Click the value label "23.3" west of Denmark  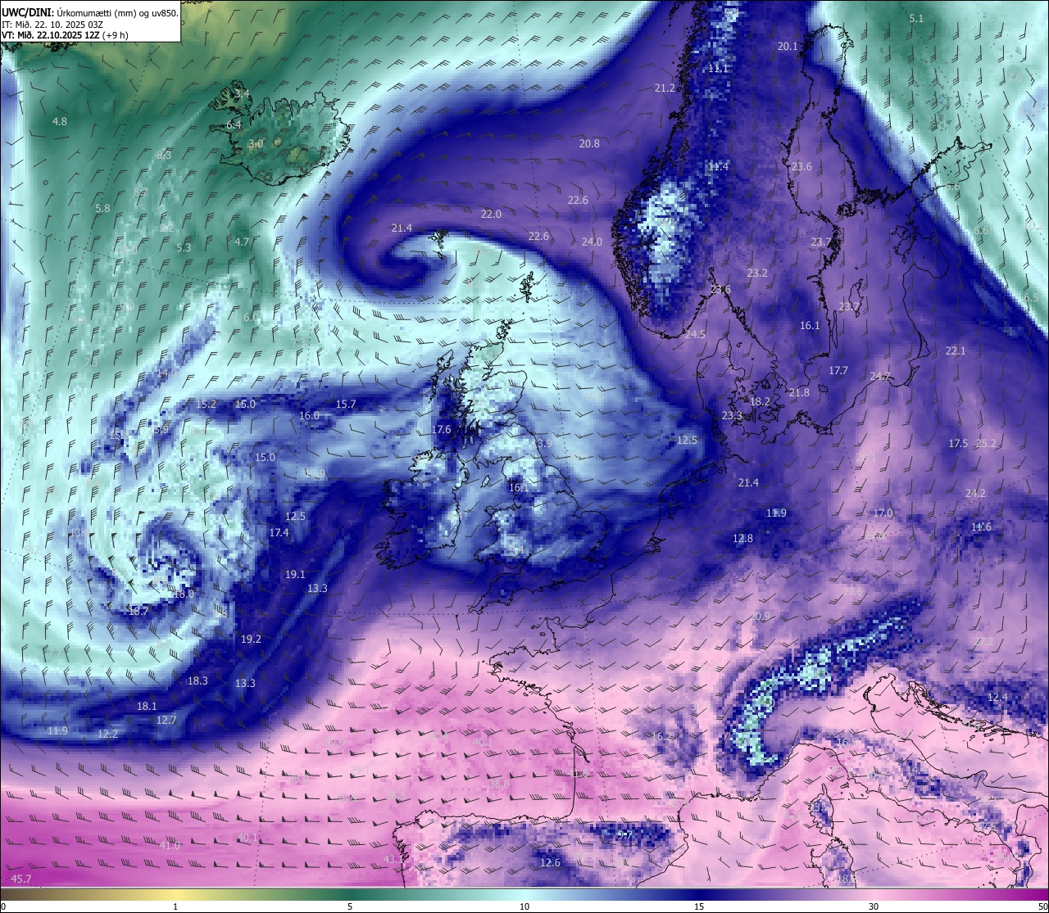coord(732,415)
